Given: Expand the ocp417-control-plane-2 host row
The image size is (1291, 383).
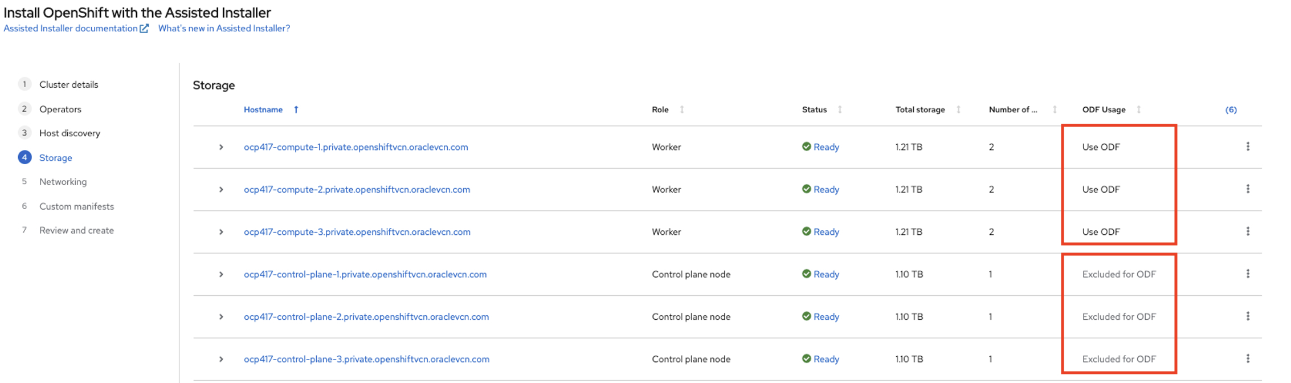Looking at the screenshot, I should [x=221, y=317].
